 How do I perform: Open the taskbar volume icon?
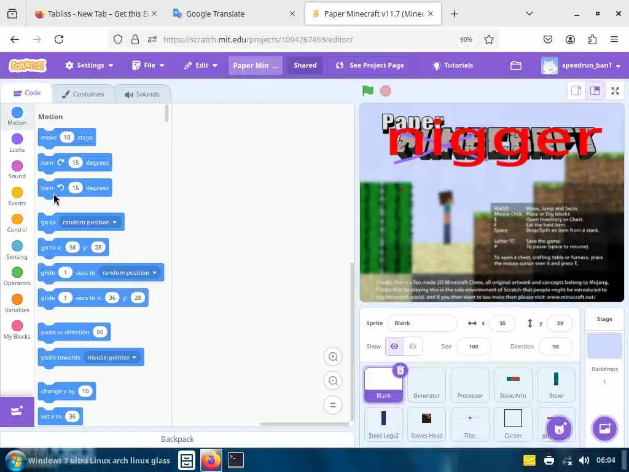(584, 460)
